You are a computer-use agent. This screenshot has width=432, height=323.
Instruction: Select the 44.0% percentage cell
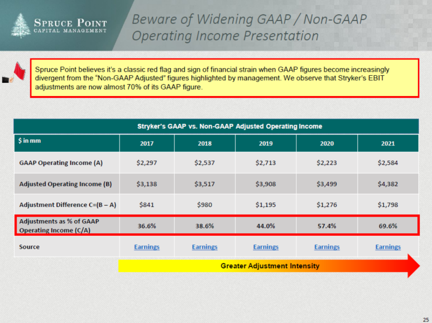click(266, 226)
